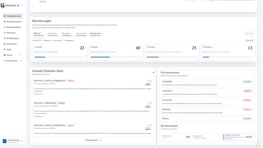Image resolution: width=263 pixels, height=148 pixels.
Task: Expand the collapsed section chevron at top
Action: 33,7
